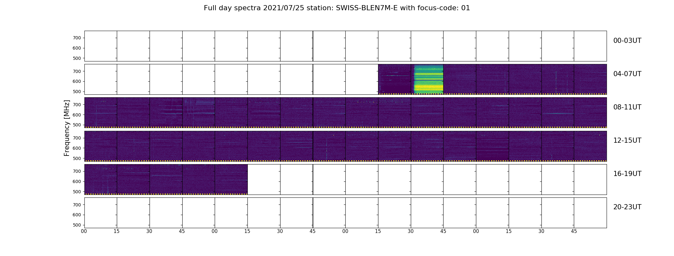Click the leftmost '00' x-axis tick label

pos(84,231)
